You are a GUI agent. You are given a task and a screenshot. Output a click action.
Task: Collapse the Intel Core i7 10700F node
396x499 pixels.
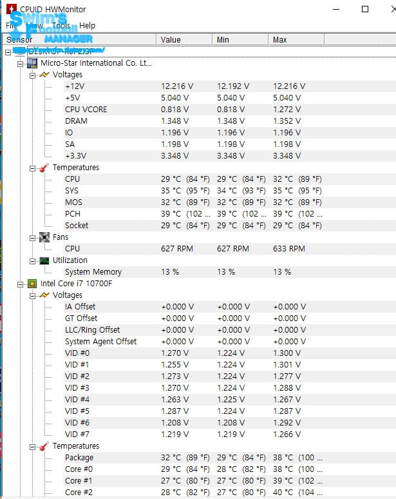click(x=21, y=284)
